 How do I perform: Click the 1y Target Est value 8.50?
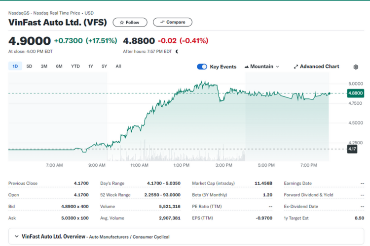pyautogui.click(x=359, y=218)
